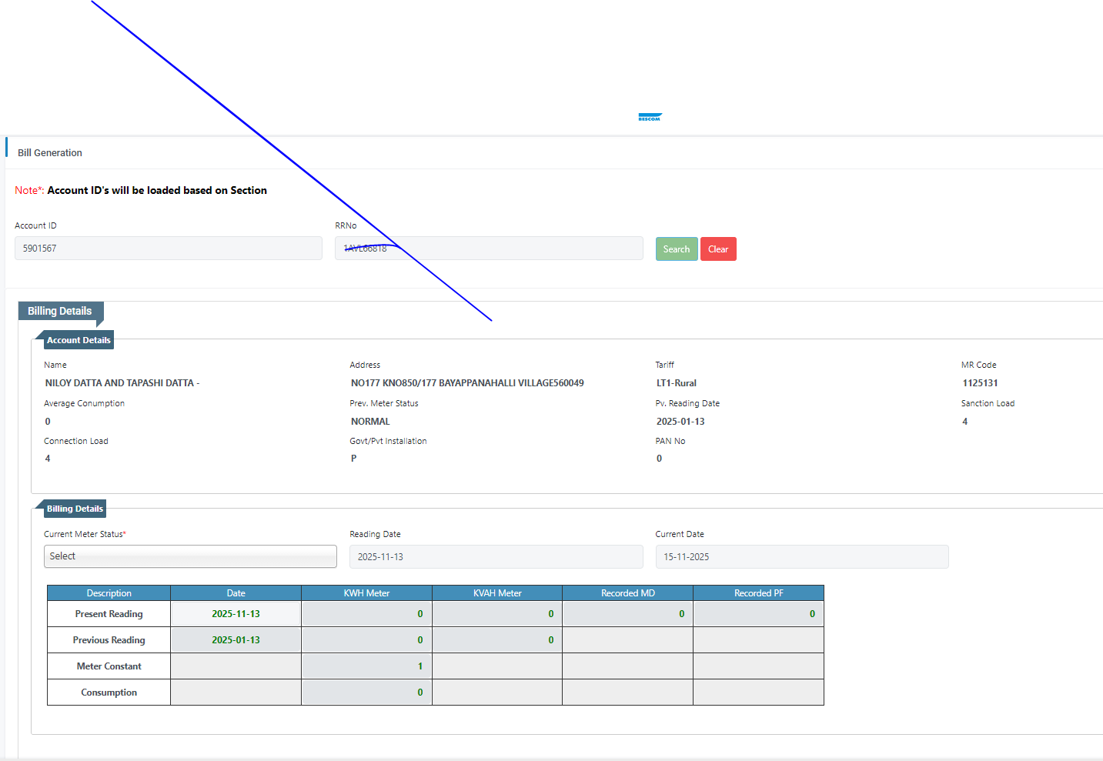Image resolution: width=1103 pixels, height=761 pixels.
Task: Click Present Reading Recorded MD cell
Action: click(x=627, y=614)
